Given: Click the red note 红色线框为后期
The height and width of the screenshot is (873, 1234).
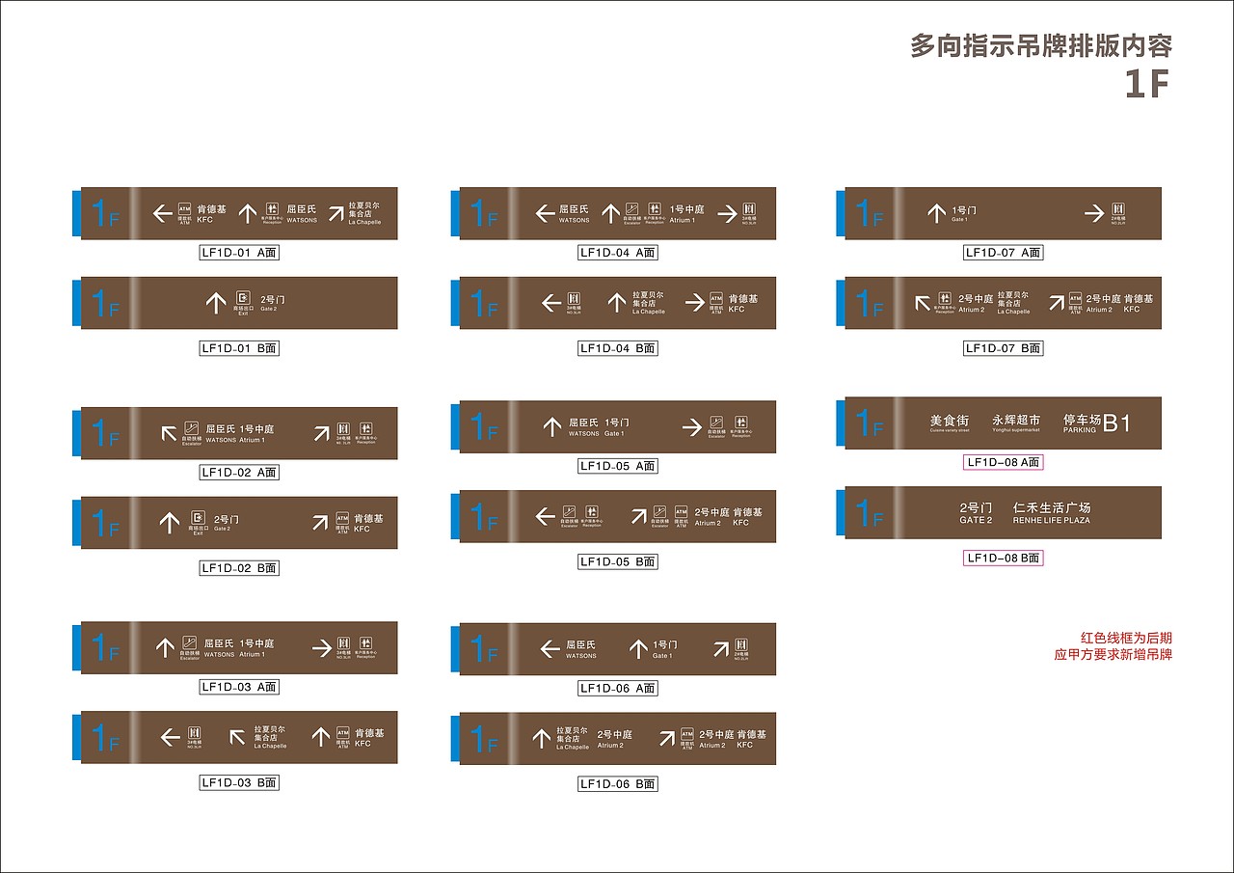Looking at the screenshot, I should coord(1126,638).
